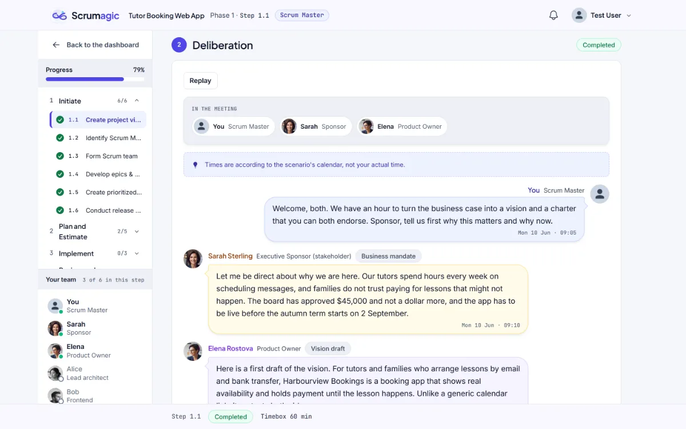Screen dimensions: 686x429
Task: Click the You Scrum Master participant chip
Action: [x=234, y=126]
